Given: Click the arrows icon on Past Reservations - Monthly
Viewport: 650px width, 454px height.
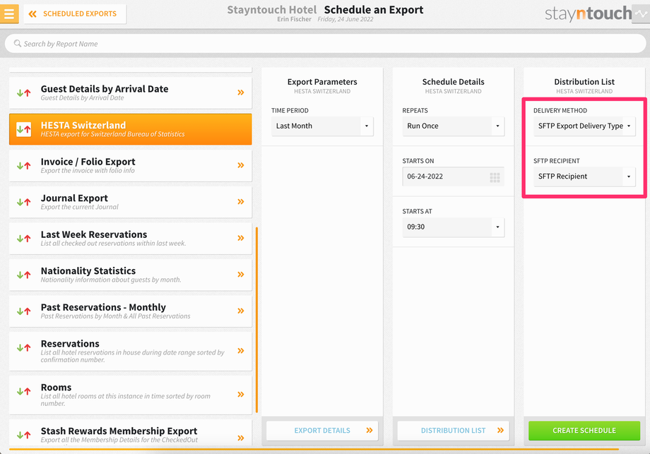Looking at the screenshot, I should [x=23, y=311].
